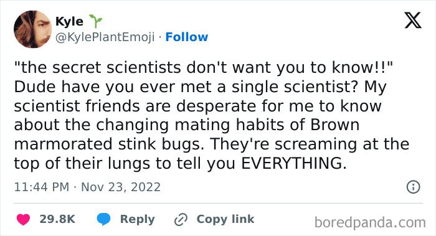This screenshot has height=236, width=436.
Task: Choose the Copy link text
Action: [x=225, y=219]
